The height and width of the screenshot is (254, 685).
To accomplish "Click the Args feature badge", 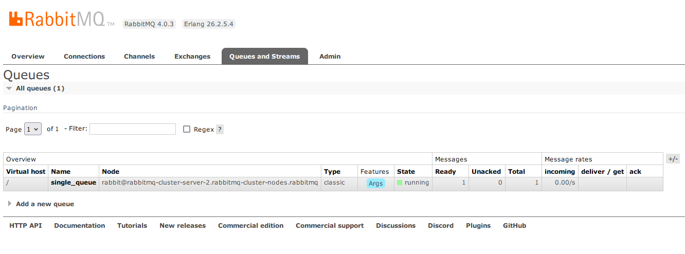I will [x=376, y=184].
